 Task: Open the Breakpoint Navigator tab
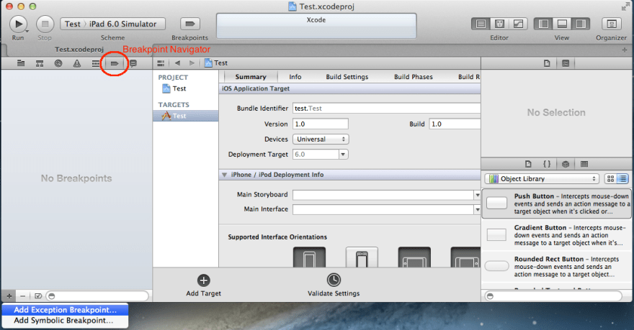click(114, 63)
